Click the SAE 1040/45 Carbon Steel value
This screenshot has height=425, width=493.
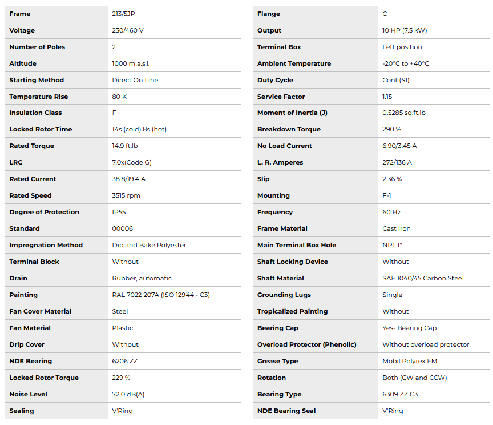click(x=423, y=278)
